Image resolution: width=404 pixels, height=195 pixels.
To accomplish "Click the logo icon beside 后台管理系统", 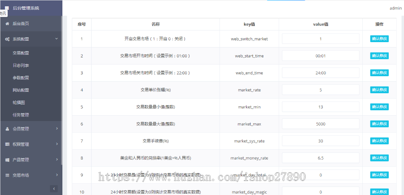I will (7, 8).
